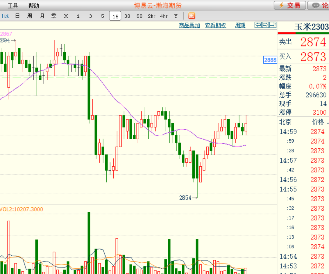The height and width of the screenshot is (274, 329).
Task: Select the 14:54 tick row
Action: click(x=303, y=256)
